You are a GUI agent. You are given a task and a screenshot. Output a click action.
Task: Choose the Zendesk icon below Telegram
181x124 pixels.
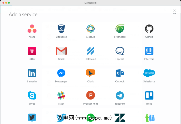120,118
